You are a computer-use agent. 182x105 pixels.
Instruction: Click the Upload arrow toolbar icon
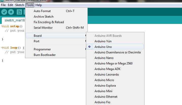[x=11, y=12]
